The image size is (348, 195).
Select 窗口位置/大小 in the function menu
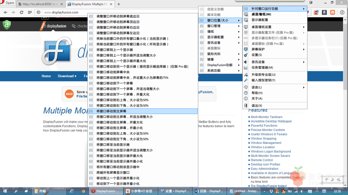tap(220, 20)
